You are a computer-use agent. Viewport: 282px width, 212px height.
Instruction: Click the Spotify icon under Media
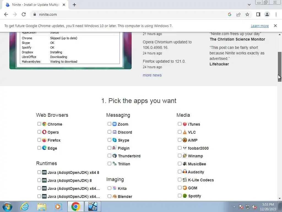185,196
